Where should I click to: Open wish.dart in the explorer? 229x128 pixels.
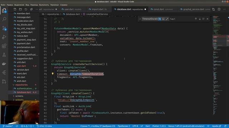coord(21,81)
